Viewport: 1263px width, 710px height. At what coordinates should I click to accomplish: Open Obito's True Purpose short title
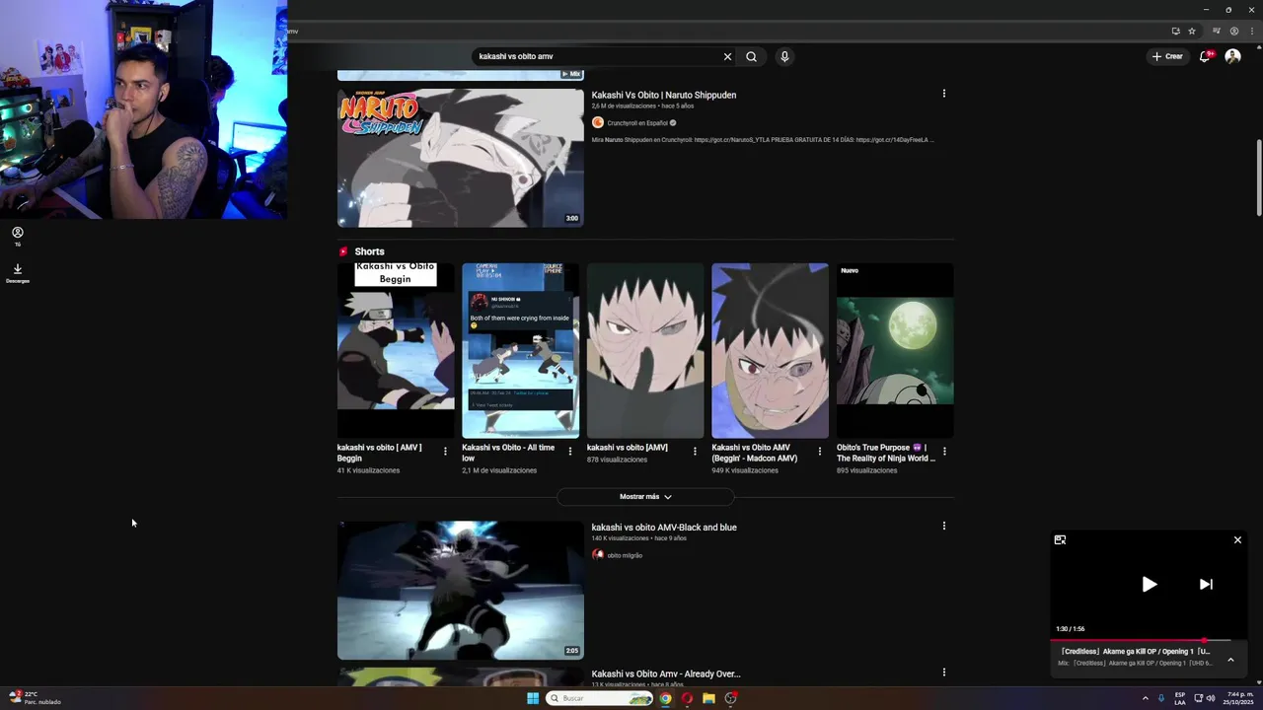(x=885, y=453)
